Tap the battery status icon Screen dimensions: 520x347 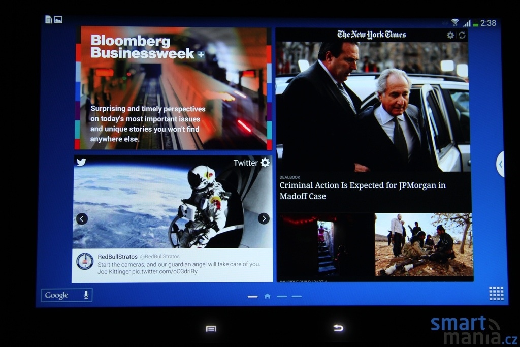475,24
